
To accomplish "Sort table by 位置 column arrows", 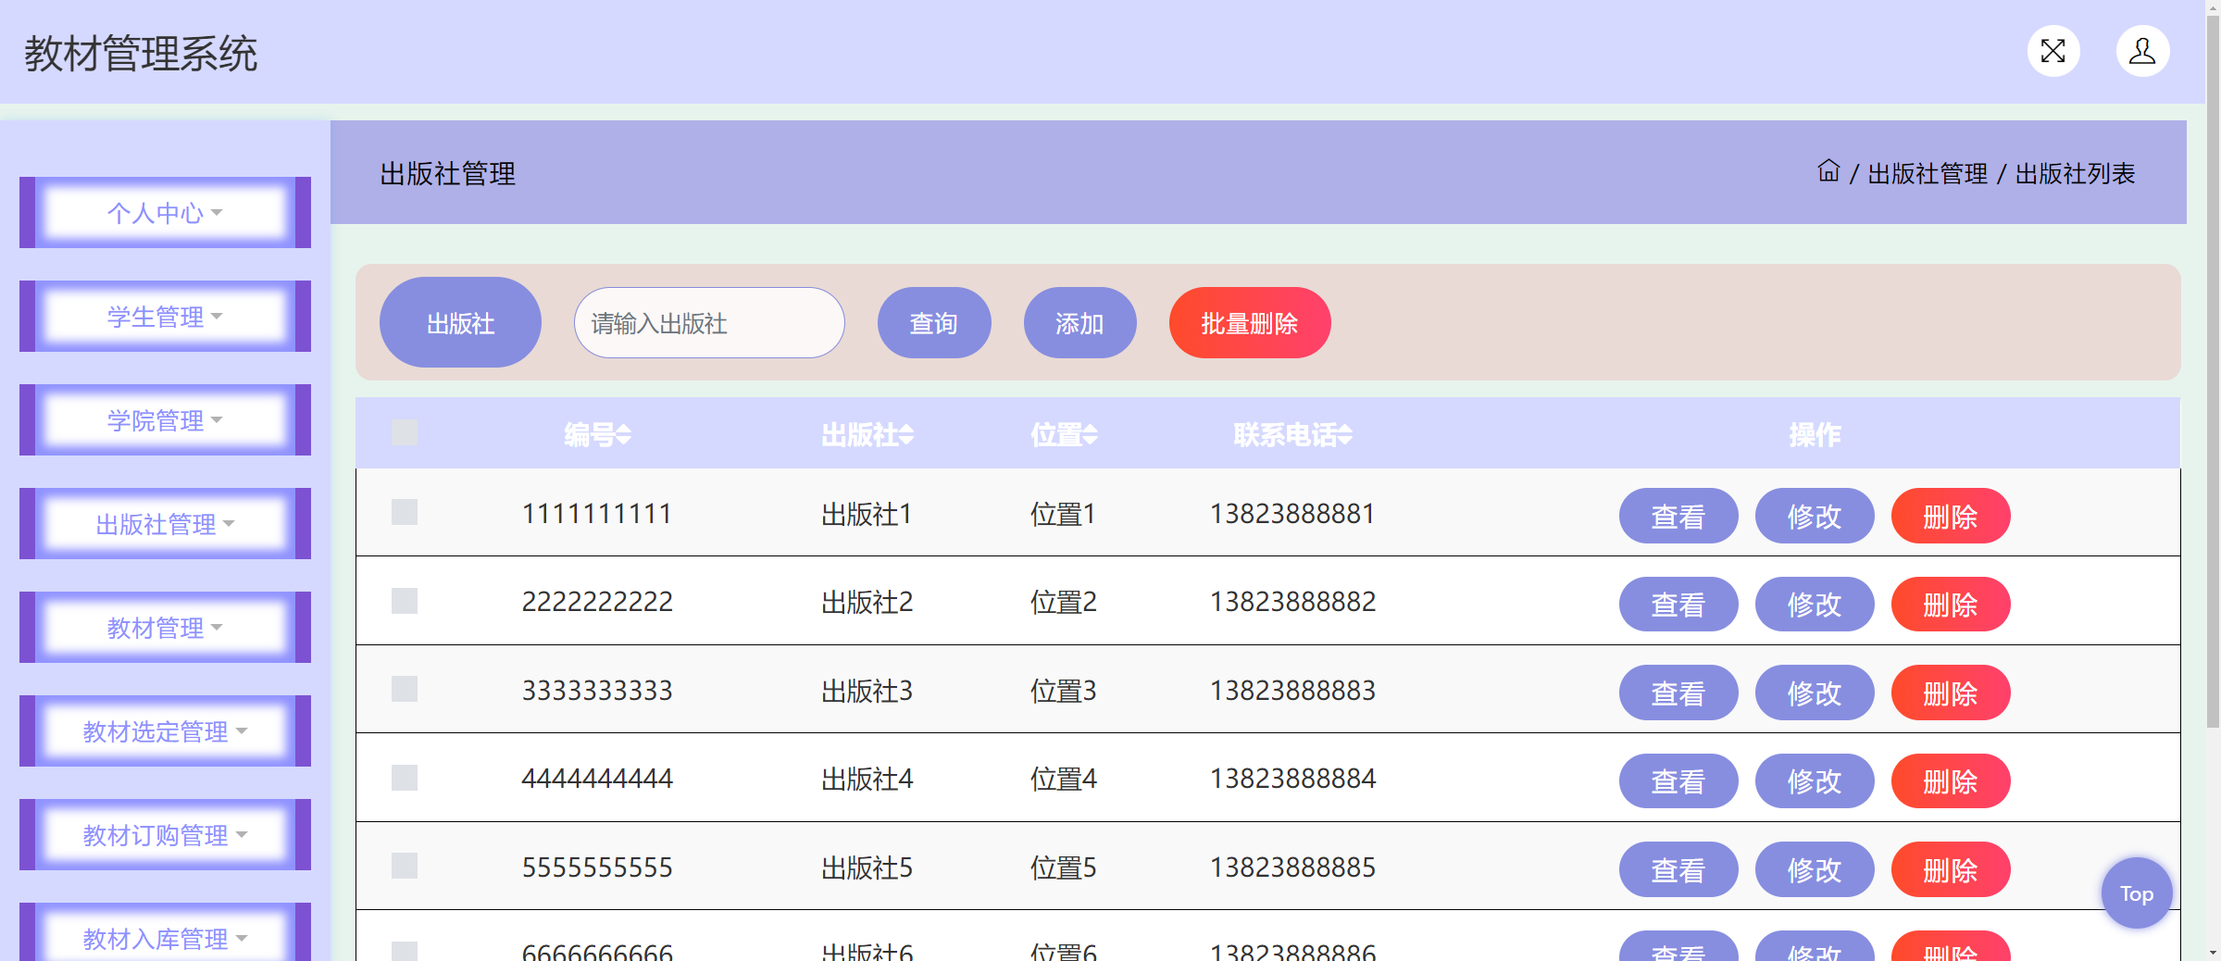I will point(1090,434).
